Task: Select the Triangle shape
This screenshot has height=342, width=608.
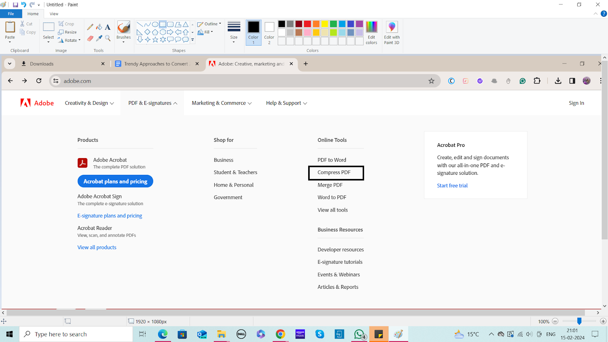Action: [x=185, y=24]
